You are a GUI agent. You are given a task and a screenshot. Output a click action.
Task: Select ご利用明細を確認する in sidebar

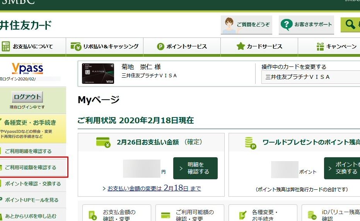coord(28,151)
